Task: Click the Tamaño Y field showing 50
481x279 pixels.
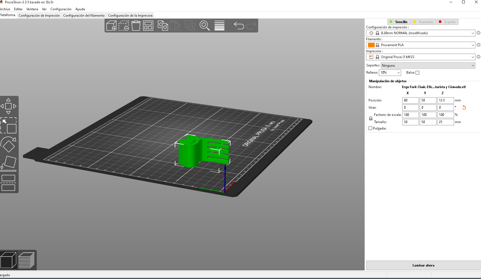Action: [428, 122]
